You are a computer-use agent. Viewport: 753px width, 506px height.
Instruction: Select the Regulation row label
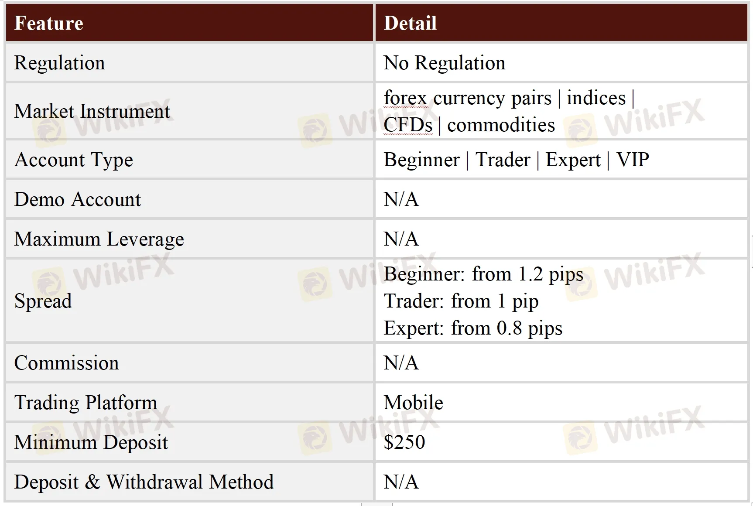60,63
